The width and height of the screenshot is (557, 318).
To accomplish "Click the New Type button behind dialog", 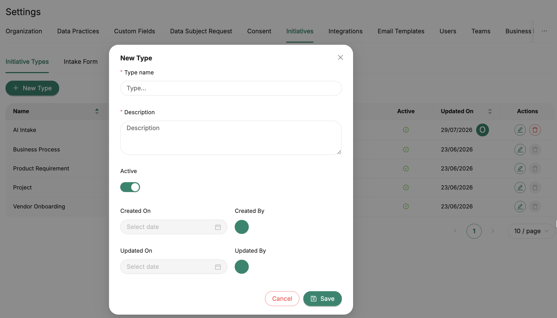I will point(32,88).
